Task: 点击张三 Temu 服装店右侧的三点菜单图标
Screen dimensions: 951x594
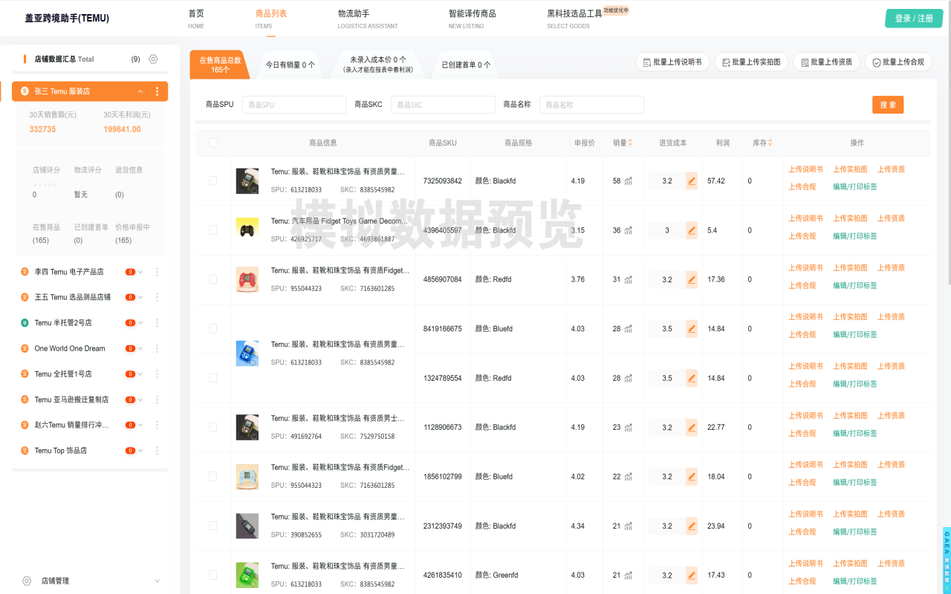Action: coord(157,91)
